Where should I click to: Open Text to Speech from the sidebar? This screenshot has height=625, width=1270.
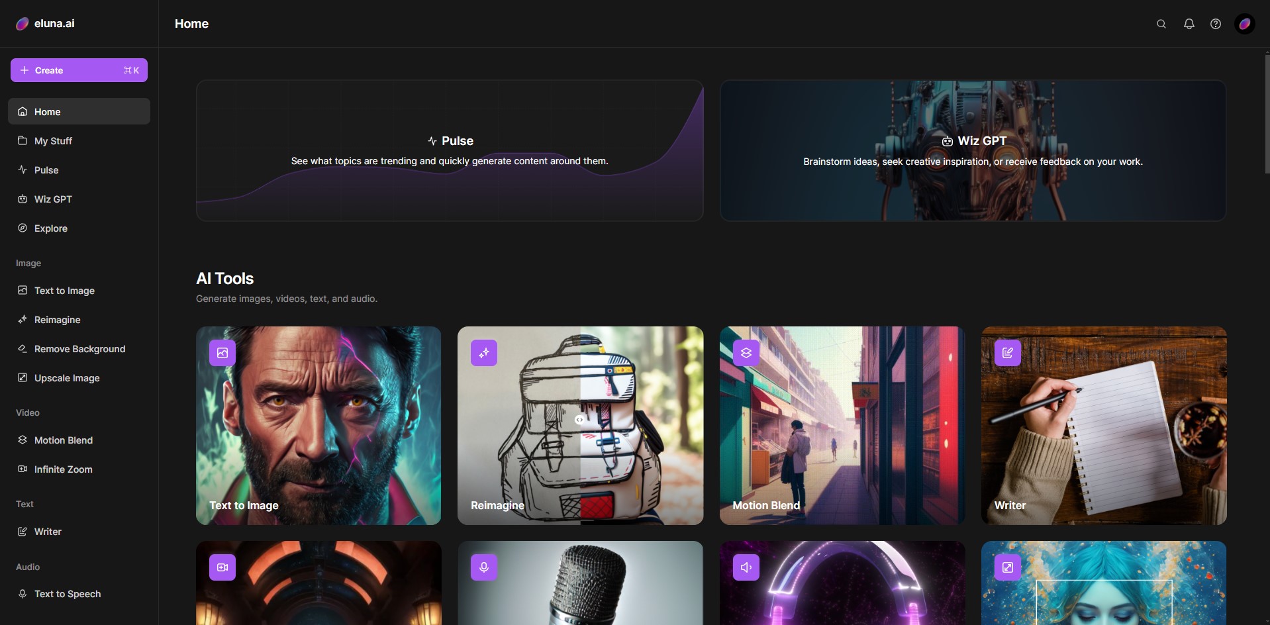(x=79, y=594)
